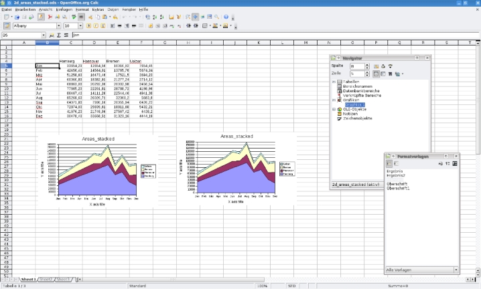Image resolution: width=481 pixels, height=289 pixels.
Task: Toggle Bold formatting in the formatting toolbar
Action: click(89, 26)
